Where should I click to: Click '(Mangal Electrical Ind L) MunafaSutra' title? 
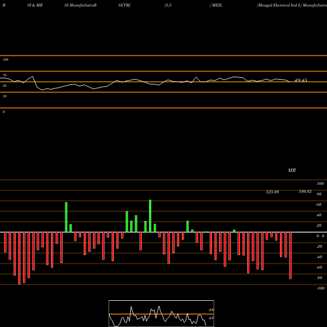tap(292, 5)
